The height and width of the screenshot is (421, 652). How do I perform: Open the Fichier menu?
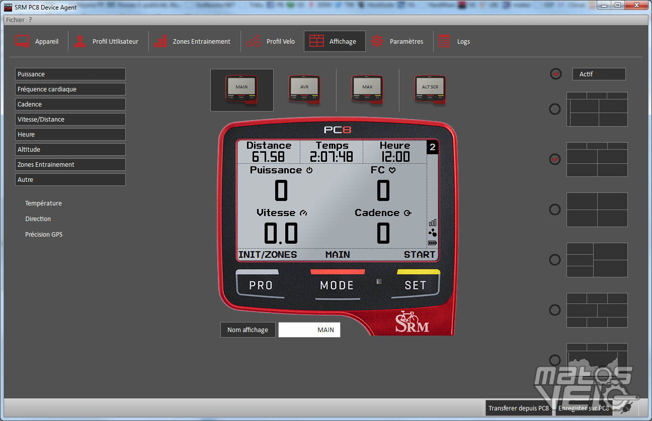click(x=15, y=20)
